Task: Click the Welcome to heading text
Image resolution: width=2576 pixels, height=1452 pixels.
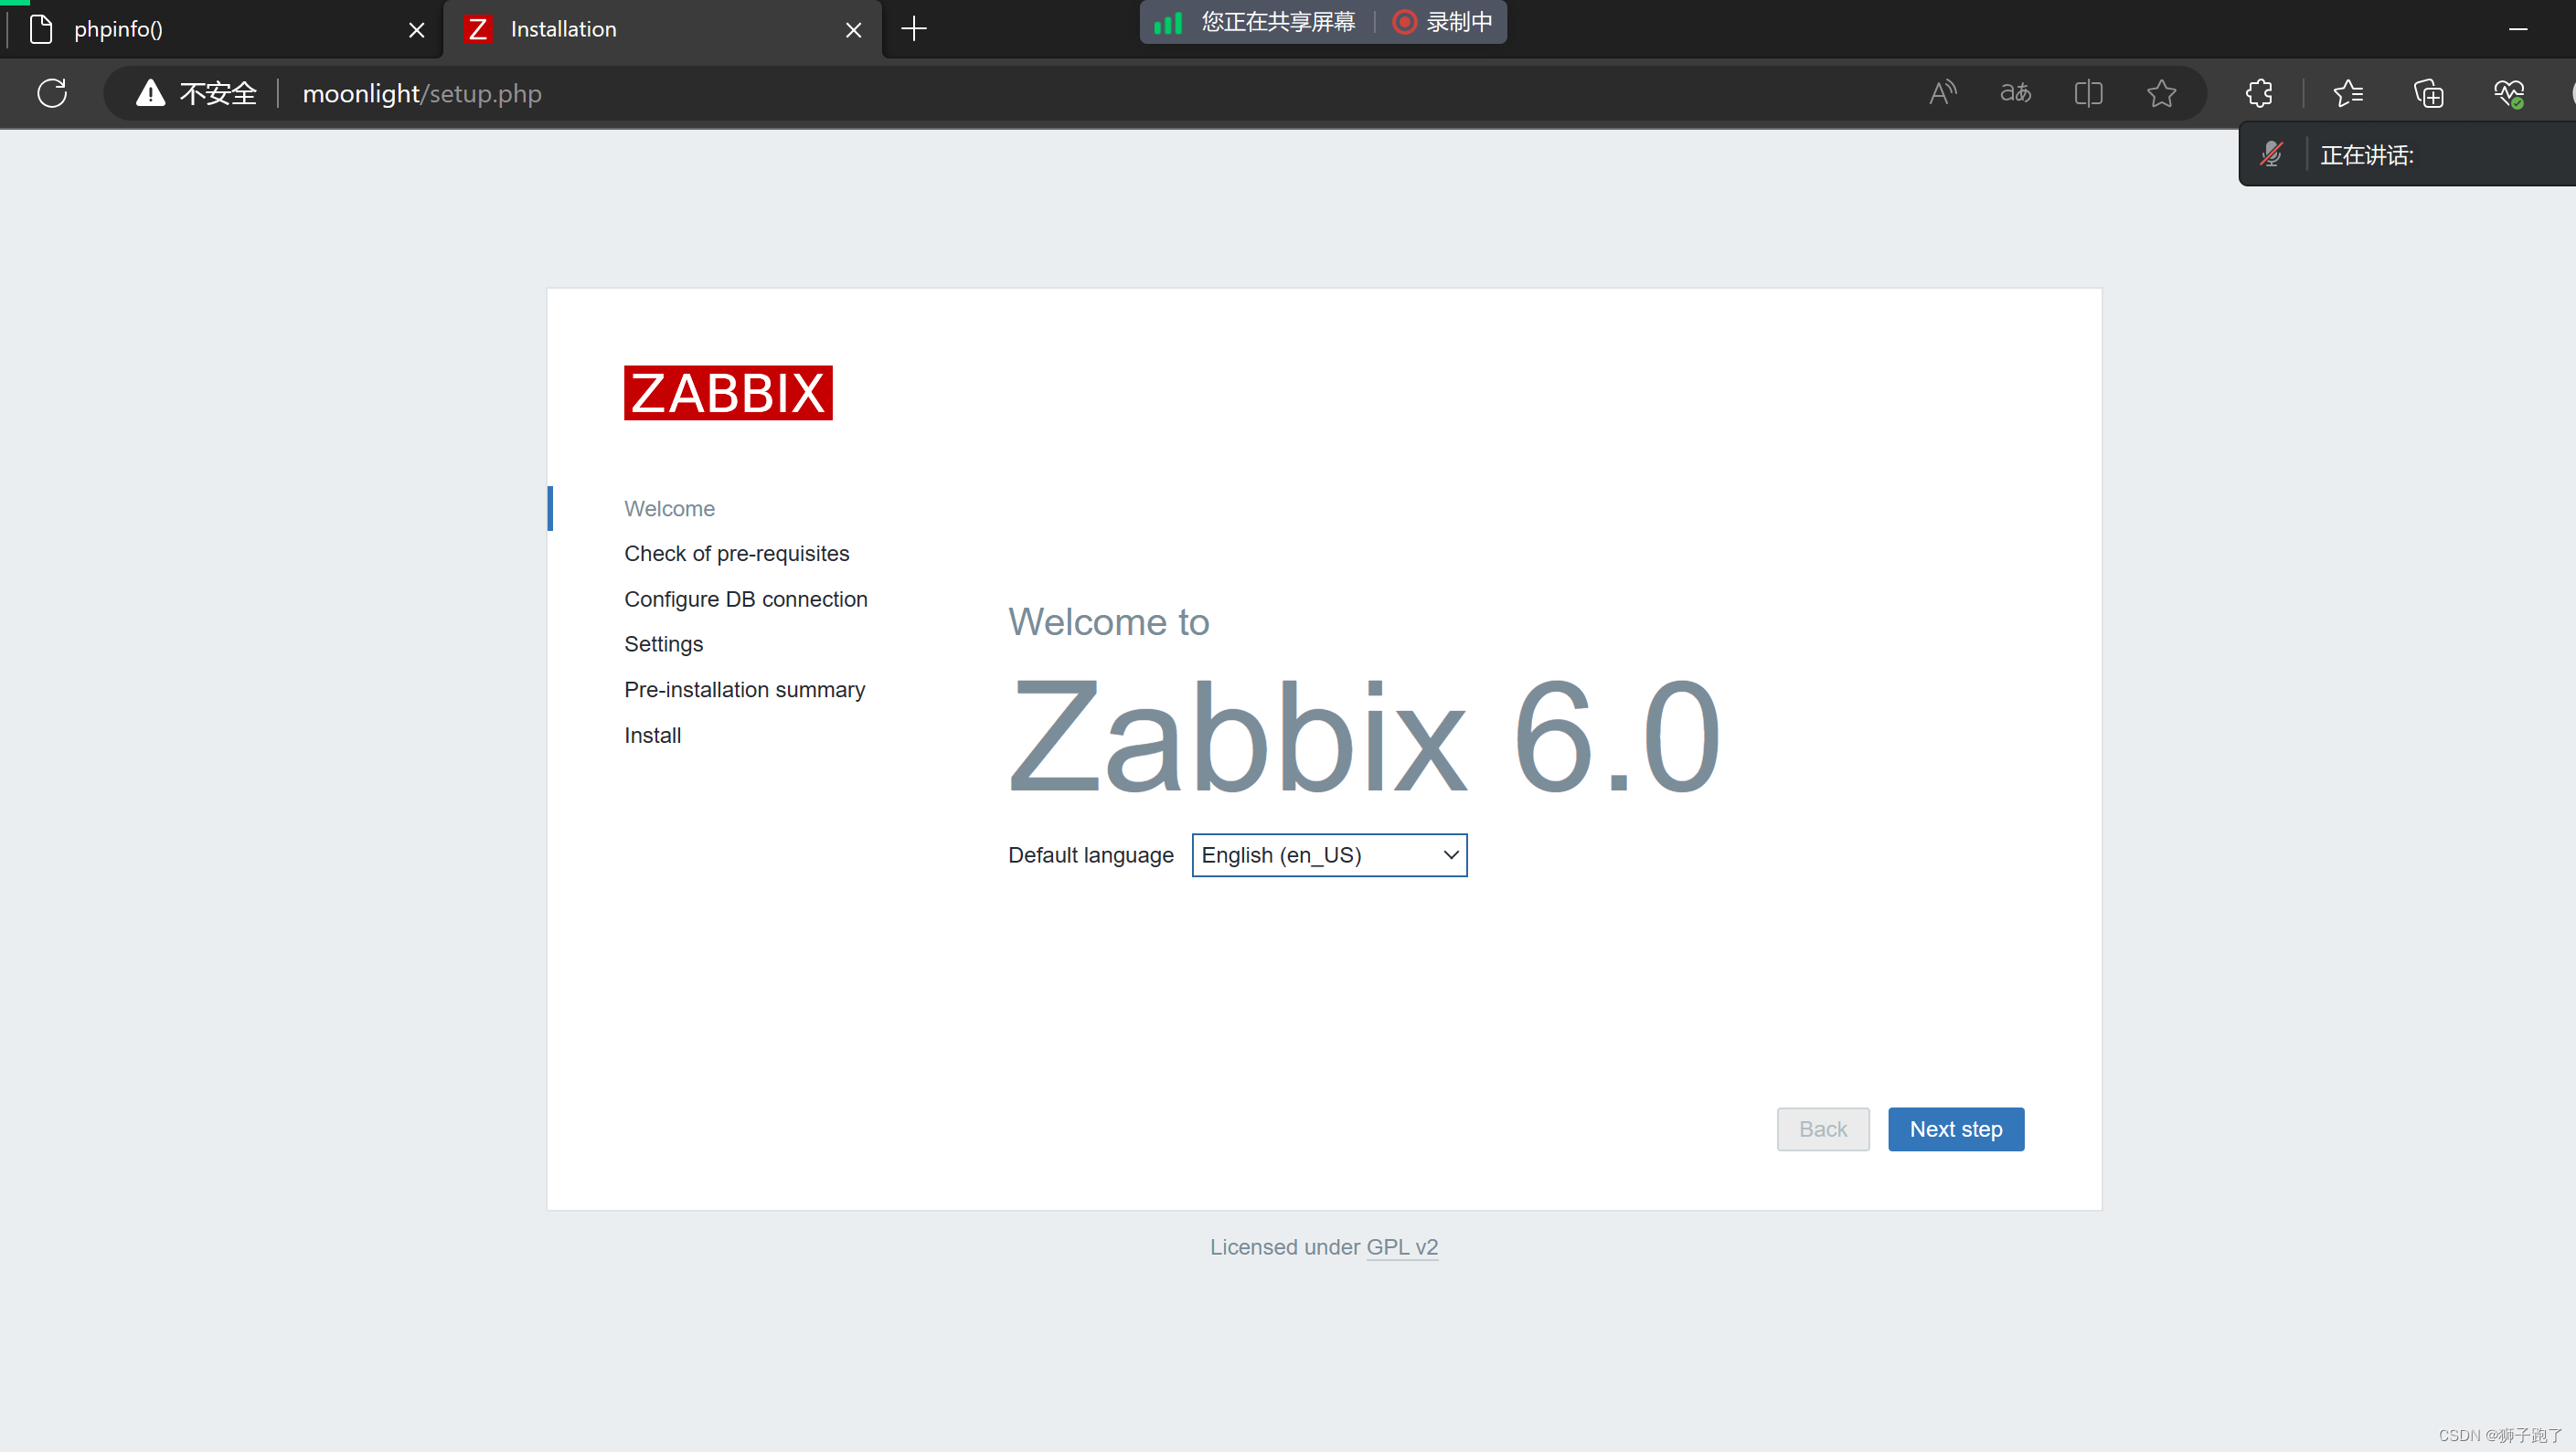Action: (1108, 621)
